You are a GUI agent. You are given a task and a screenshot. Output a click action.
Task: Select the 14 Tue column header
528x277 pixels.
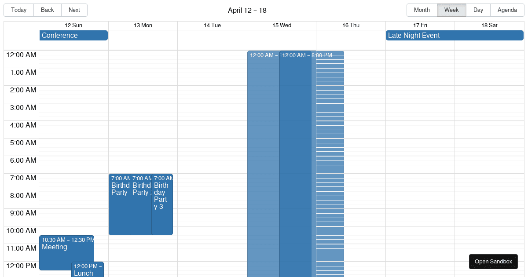[x=212, y=25]
